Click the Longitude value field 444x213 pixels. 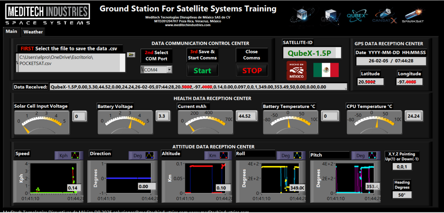[x=409, y=82]
